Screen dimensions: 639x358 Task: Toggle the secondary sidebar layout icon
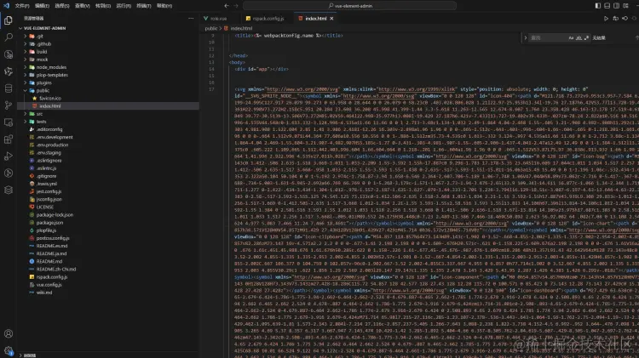pos(617,6)
